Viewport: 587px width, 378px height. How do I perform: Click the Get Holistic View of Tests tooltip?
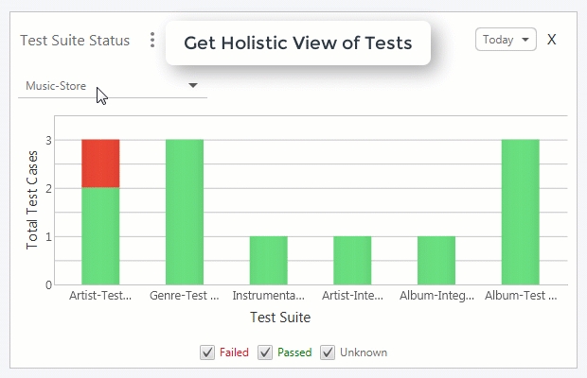[x=297, y=43]
